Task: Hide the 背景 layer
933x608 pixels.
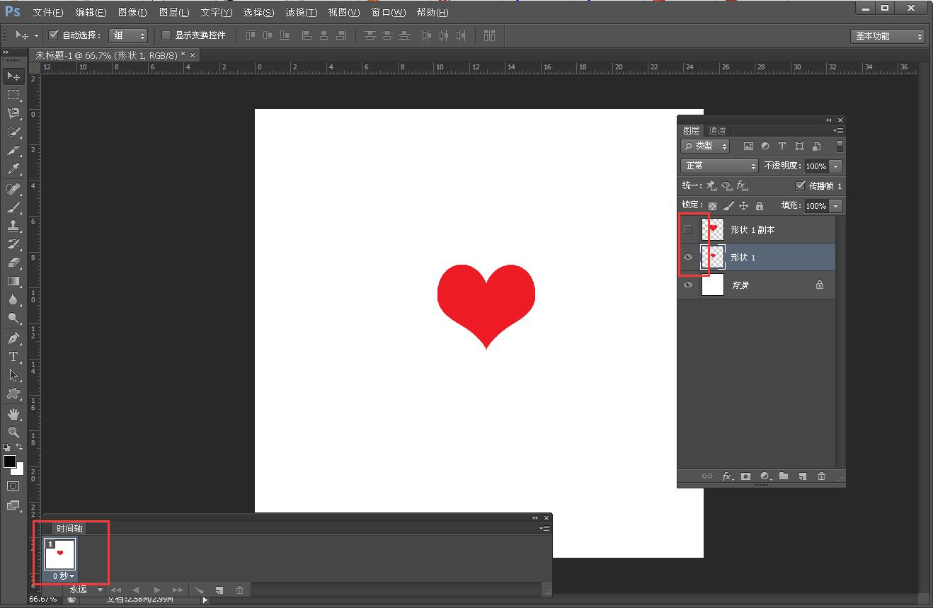Action: pyautogui.click(x=687, y=285)
